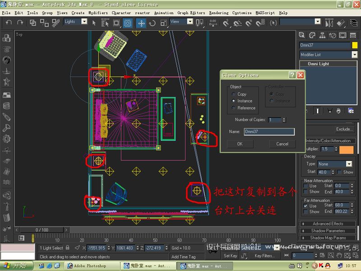Open the Customize menu
This screenshot has height=271, width=361.
242,13
